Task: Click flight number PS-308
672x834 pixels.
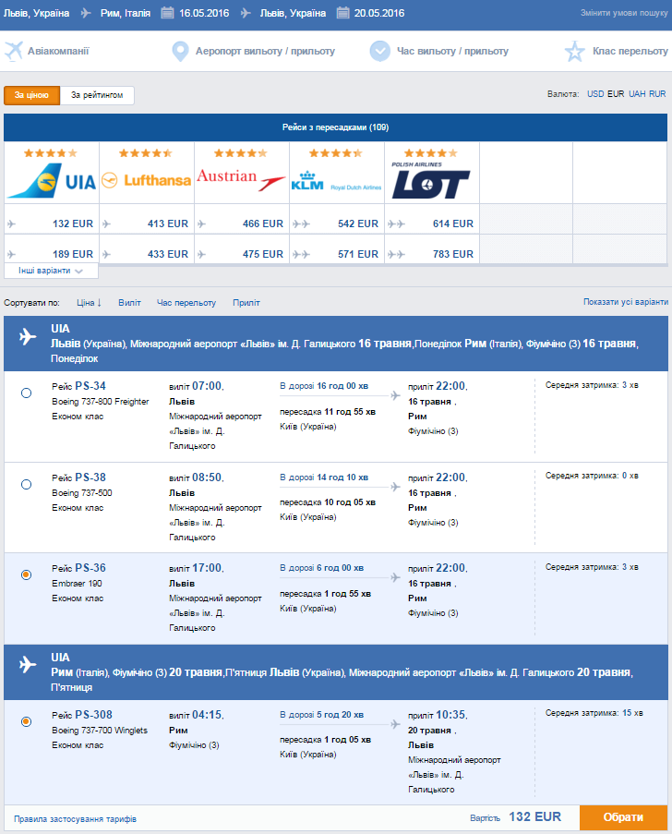Action: (93, 714)
